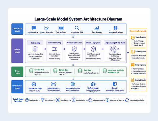Click the diagram title text
This screenshot has height=121, width=158.
click(x=78, y=19)
